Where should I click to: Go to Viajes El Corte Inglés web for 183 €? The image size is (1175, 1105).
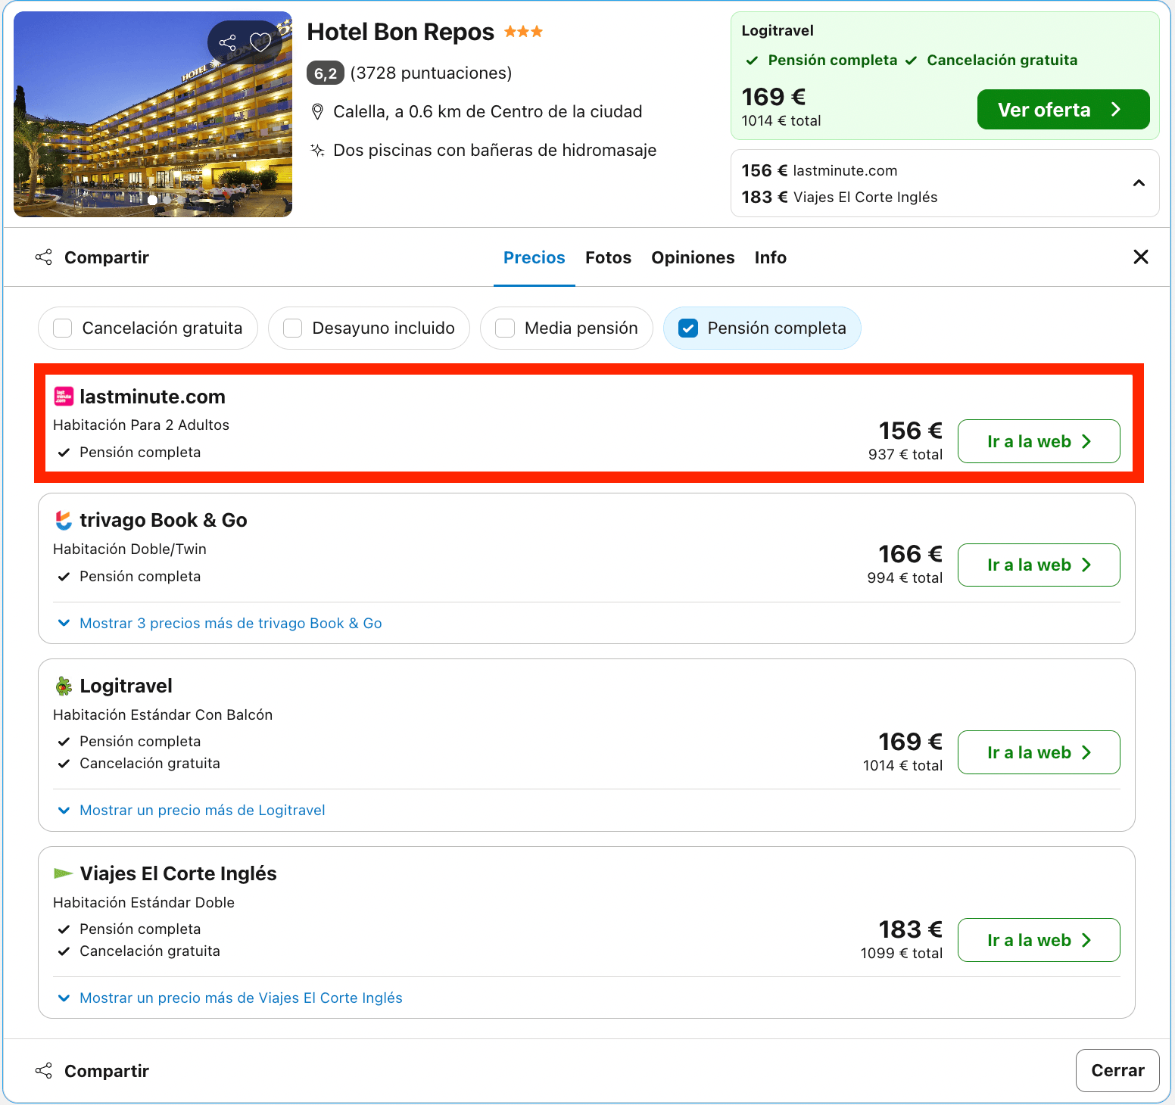pos(1039,940)
